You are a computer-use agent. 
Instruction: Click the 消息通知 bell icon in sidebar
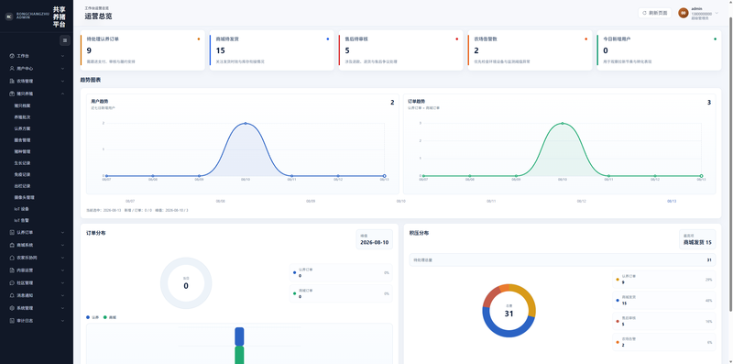(x=12, y=295)
